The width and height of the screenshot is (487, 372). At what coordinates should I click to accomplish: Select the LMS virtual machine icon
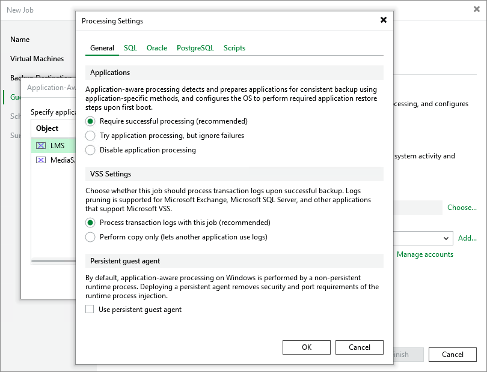pyautogui.click(x=40, y=145)
